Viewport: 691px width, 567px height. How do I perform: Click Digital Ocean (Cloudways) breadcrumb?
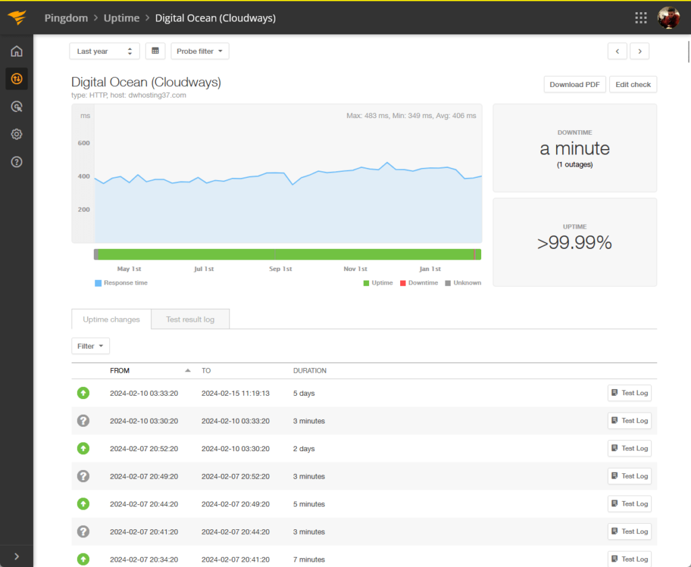[x=215, y=18]
